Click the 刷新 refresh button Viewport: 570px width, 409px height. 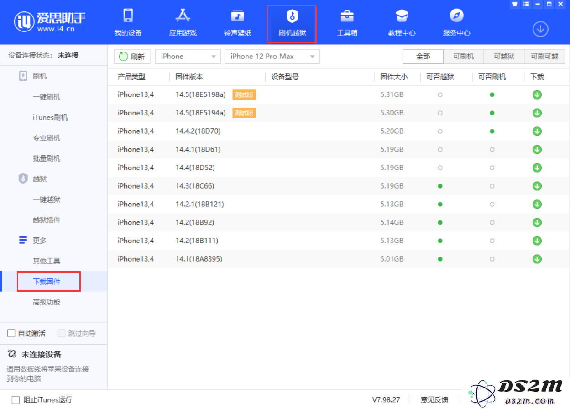coord(132,57)
